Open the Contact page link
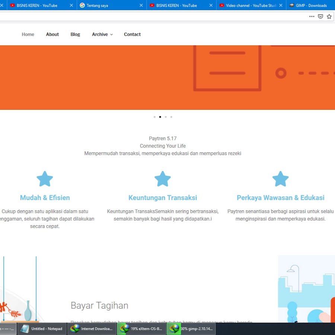The width and height of the screenshot is (335, 335). click(x=132, y=34)
